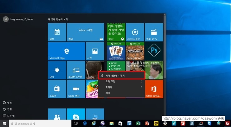Open the 크기 조정 submenu
This screenshot has height=127, width=231.
(122, 82)
